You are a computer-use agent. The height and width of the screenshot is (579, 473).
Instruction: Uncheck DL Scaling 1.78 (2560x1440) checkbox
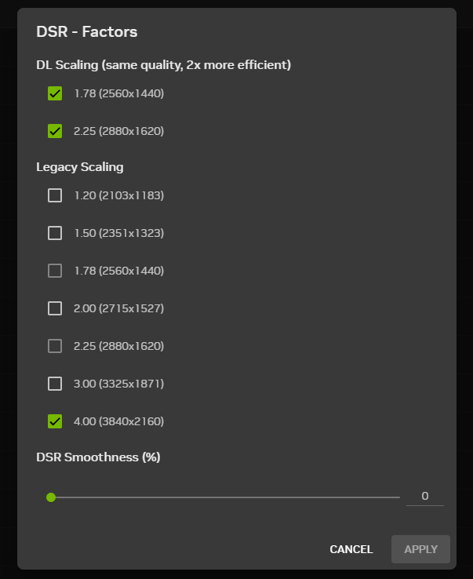click(x=55, y=94)
